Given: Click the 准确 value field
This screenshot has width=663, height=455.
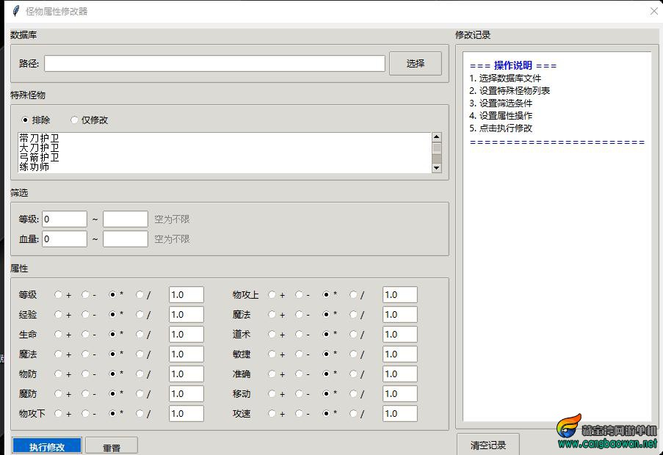Looking at the screenshot, I should tap(400, 374).
